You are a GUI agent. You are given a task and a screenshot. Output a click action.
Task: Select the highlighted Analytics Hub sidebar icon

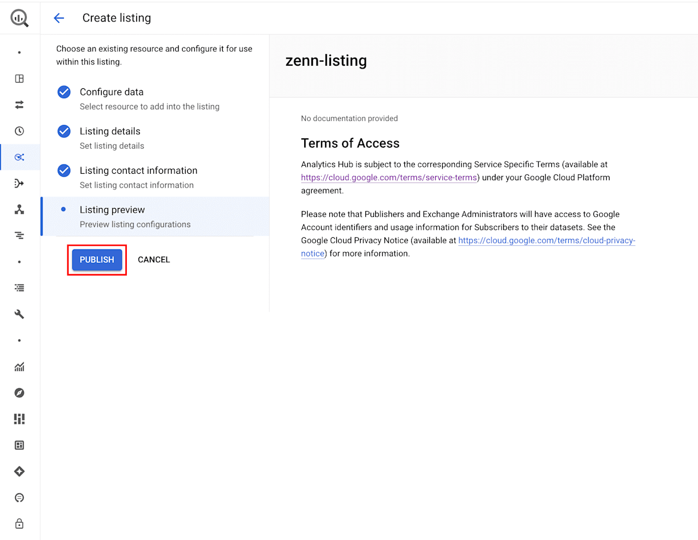19,158
